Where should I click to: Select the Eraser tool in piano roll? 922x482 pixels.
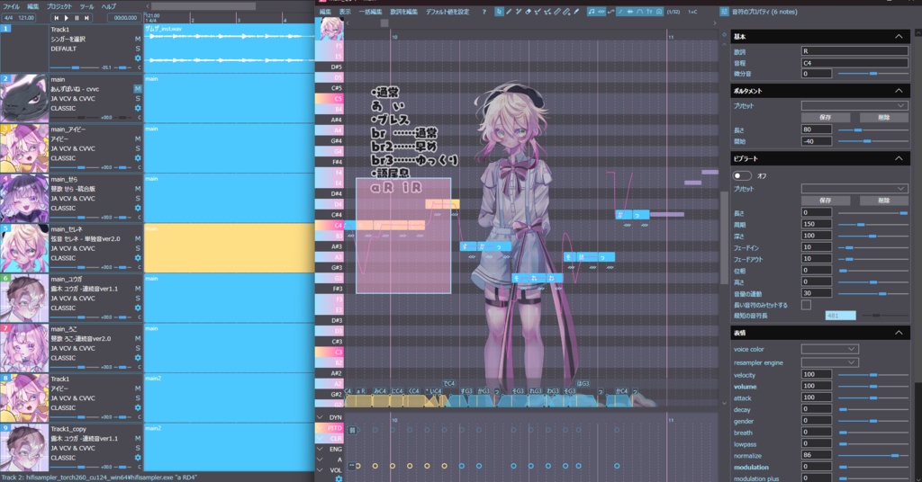528,12
